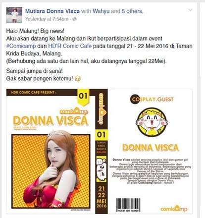Image resolution: width=205 pixels, height=218 pixels.
Task: Click the small mascot on the spine
Action: pyautogui.click(x=101, y=168)
